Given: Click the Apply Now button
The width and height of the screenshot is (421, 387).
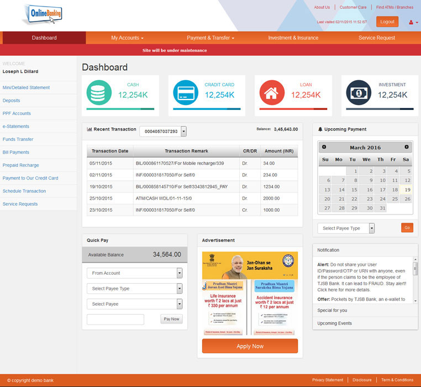Looking at the screenshot, I should (x=250, y=346).
